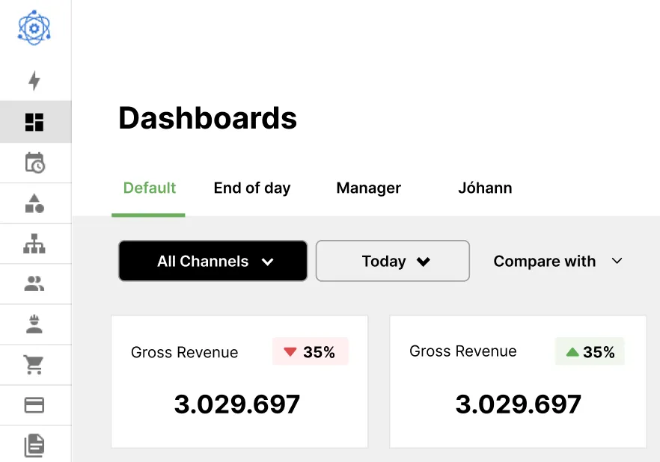Viewport: 660px width, 462px height.
Task: Open the Jóhann dashboard tab
Action: click(x=485, y=188)
